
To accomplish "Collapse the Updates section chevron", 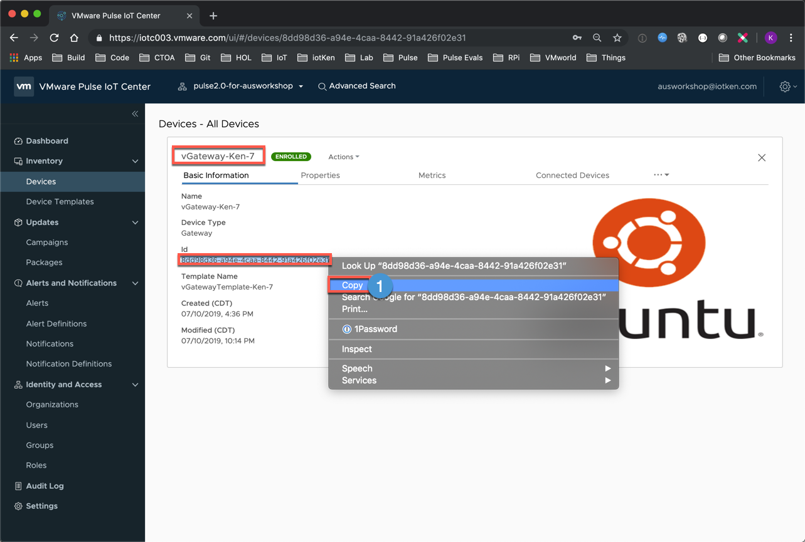I will (x=135, y=222).
